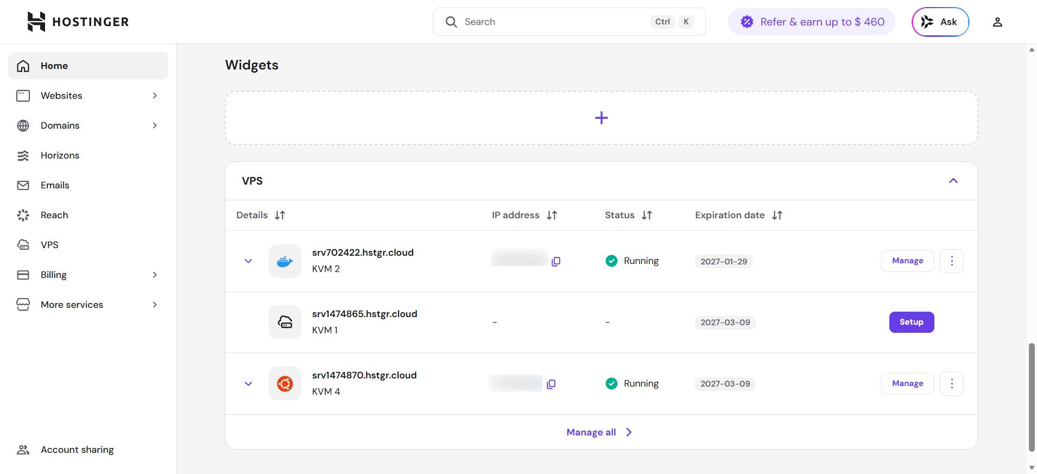The width and height of the screenshot is (1037, 474).
Task: Expand srv1474870 row details
Action: click(248, 384)
